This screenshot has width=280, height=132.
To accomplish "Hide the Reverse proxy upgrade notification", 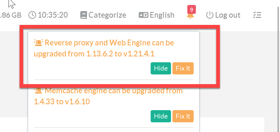I will click(161, 68).
